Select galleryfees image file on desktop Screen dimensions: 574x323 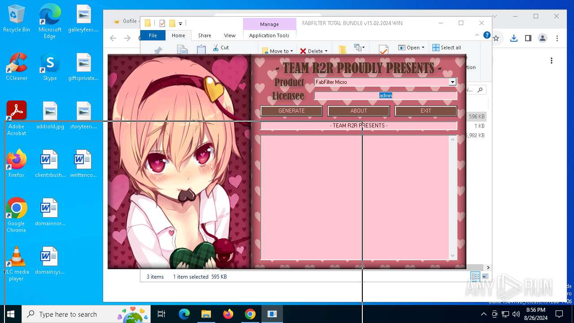83,18
